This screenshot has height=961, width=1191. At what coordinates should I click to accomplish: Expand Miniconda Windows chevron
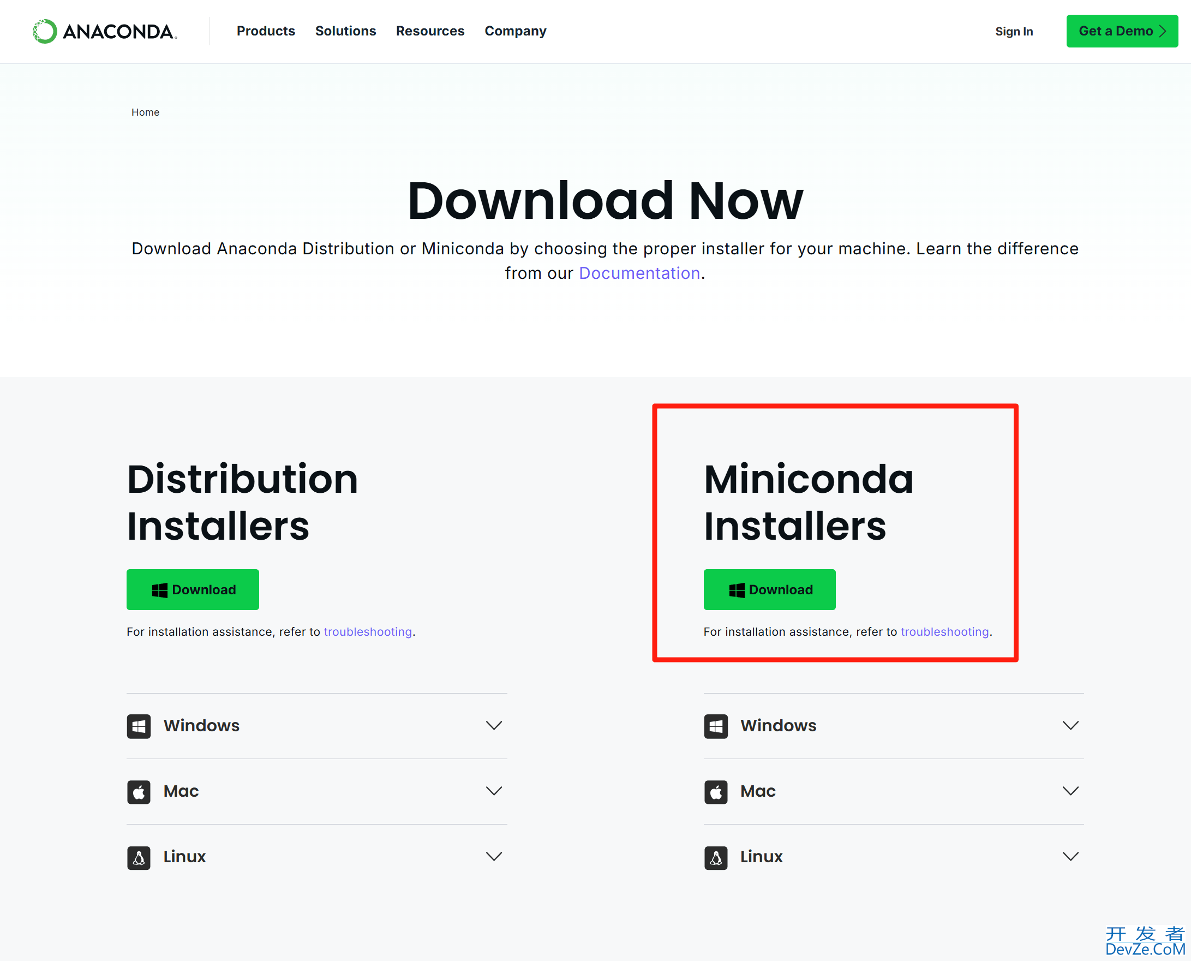tap(1070, 726)
